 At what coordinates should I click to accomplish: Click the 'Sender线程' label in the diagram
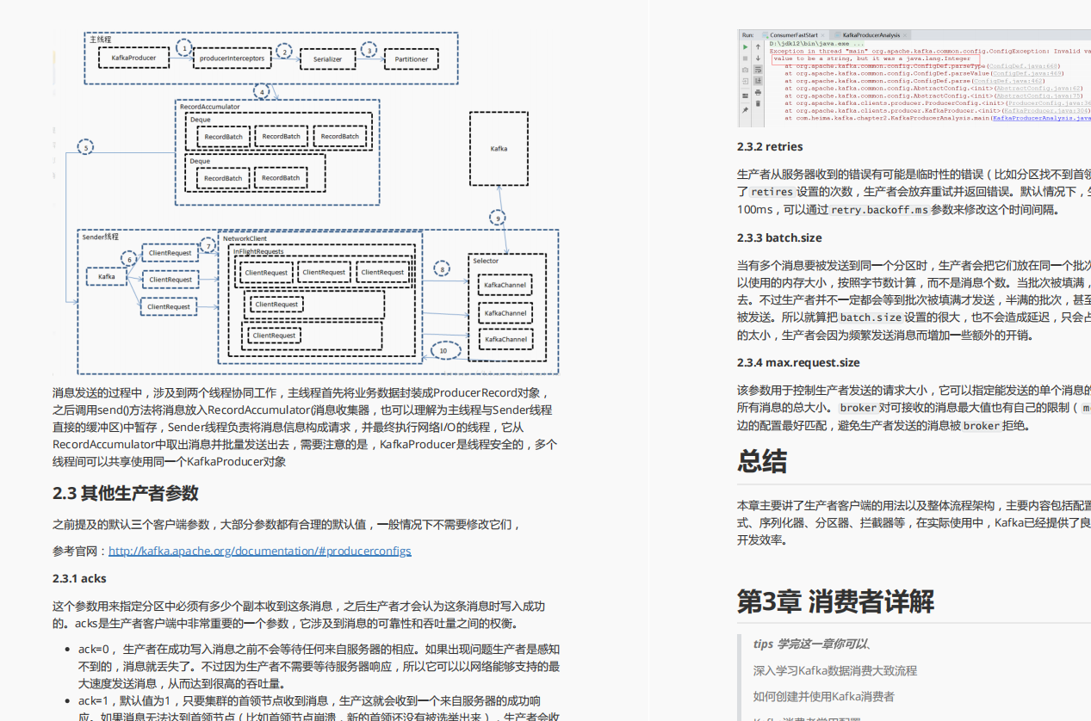click(100, 236)
